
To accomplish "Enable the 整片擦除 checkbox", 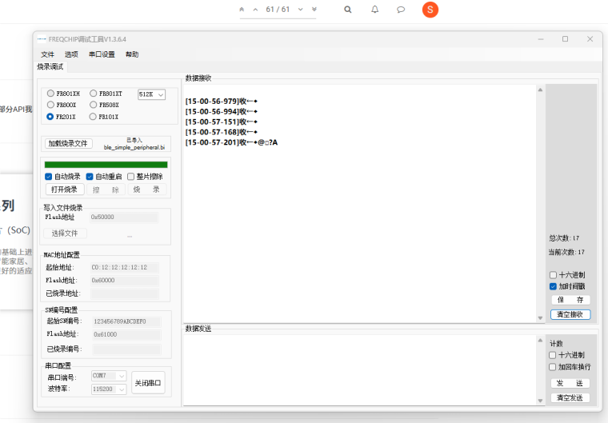I will tap(131, 177).
